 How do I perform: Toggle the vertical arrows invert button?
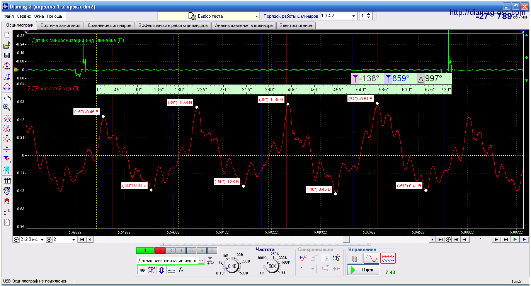click(x=162, y=270)
